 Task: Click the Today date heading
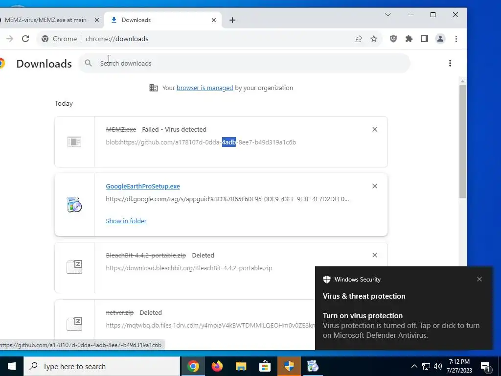point(64,103)
